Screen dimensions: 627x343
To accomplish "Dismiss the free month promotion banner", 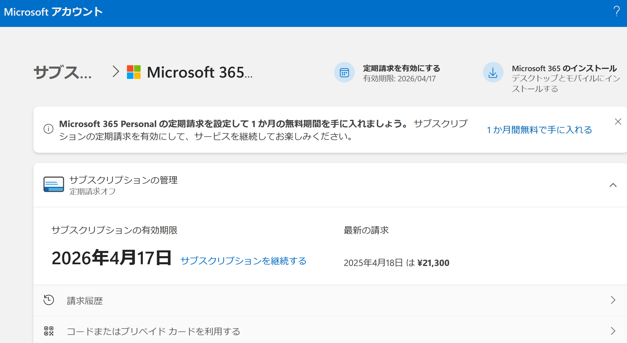I will pos(618,122).
